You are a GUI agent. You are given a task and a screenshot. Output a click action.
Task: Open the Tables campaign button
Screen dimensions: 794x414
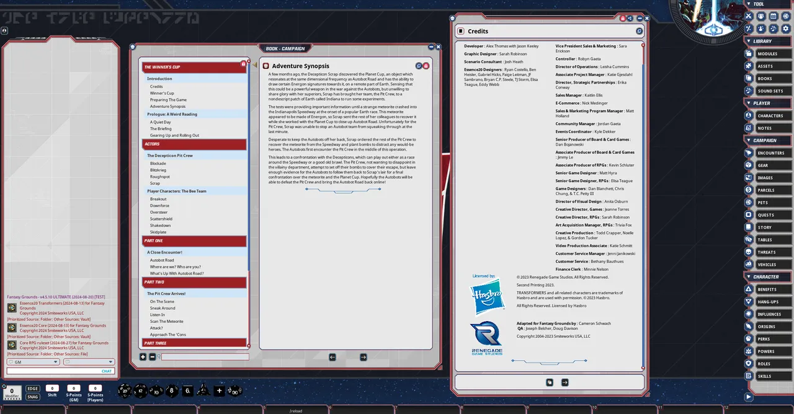click(x=767, y=240)
